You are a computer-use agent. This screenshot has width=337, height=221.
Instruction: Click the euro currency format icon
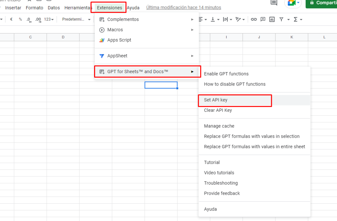tap(12, 19)
